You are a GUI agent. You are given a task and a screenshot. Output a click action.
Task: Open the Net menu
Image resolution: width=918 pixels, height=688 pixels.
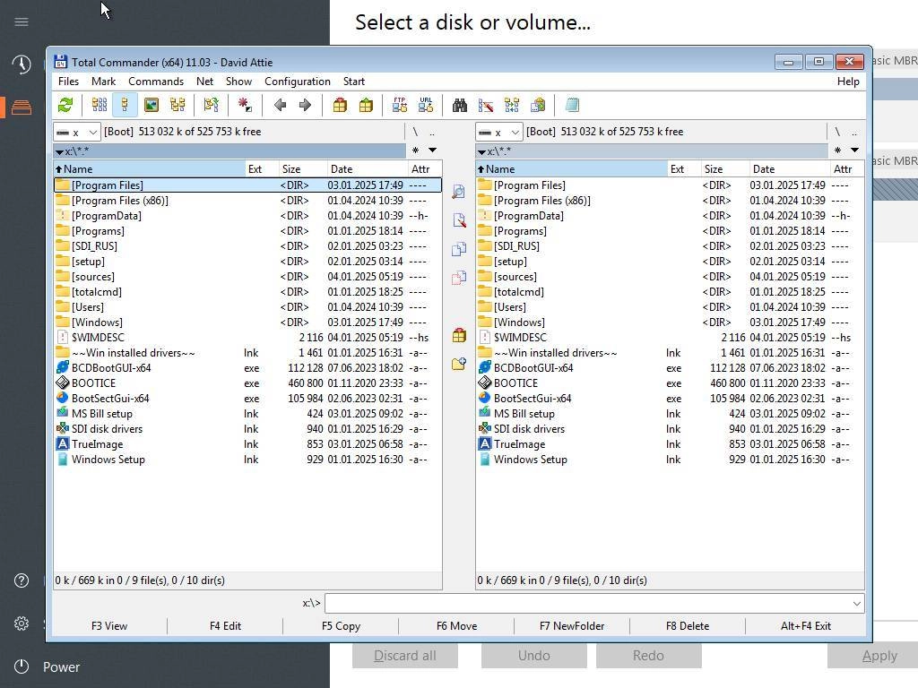(205, 82)
